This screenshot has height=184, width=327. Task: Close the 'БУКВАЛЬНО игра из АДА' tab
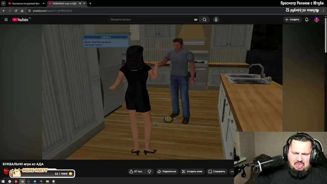[84, 4]
